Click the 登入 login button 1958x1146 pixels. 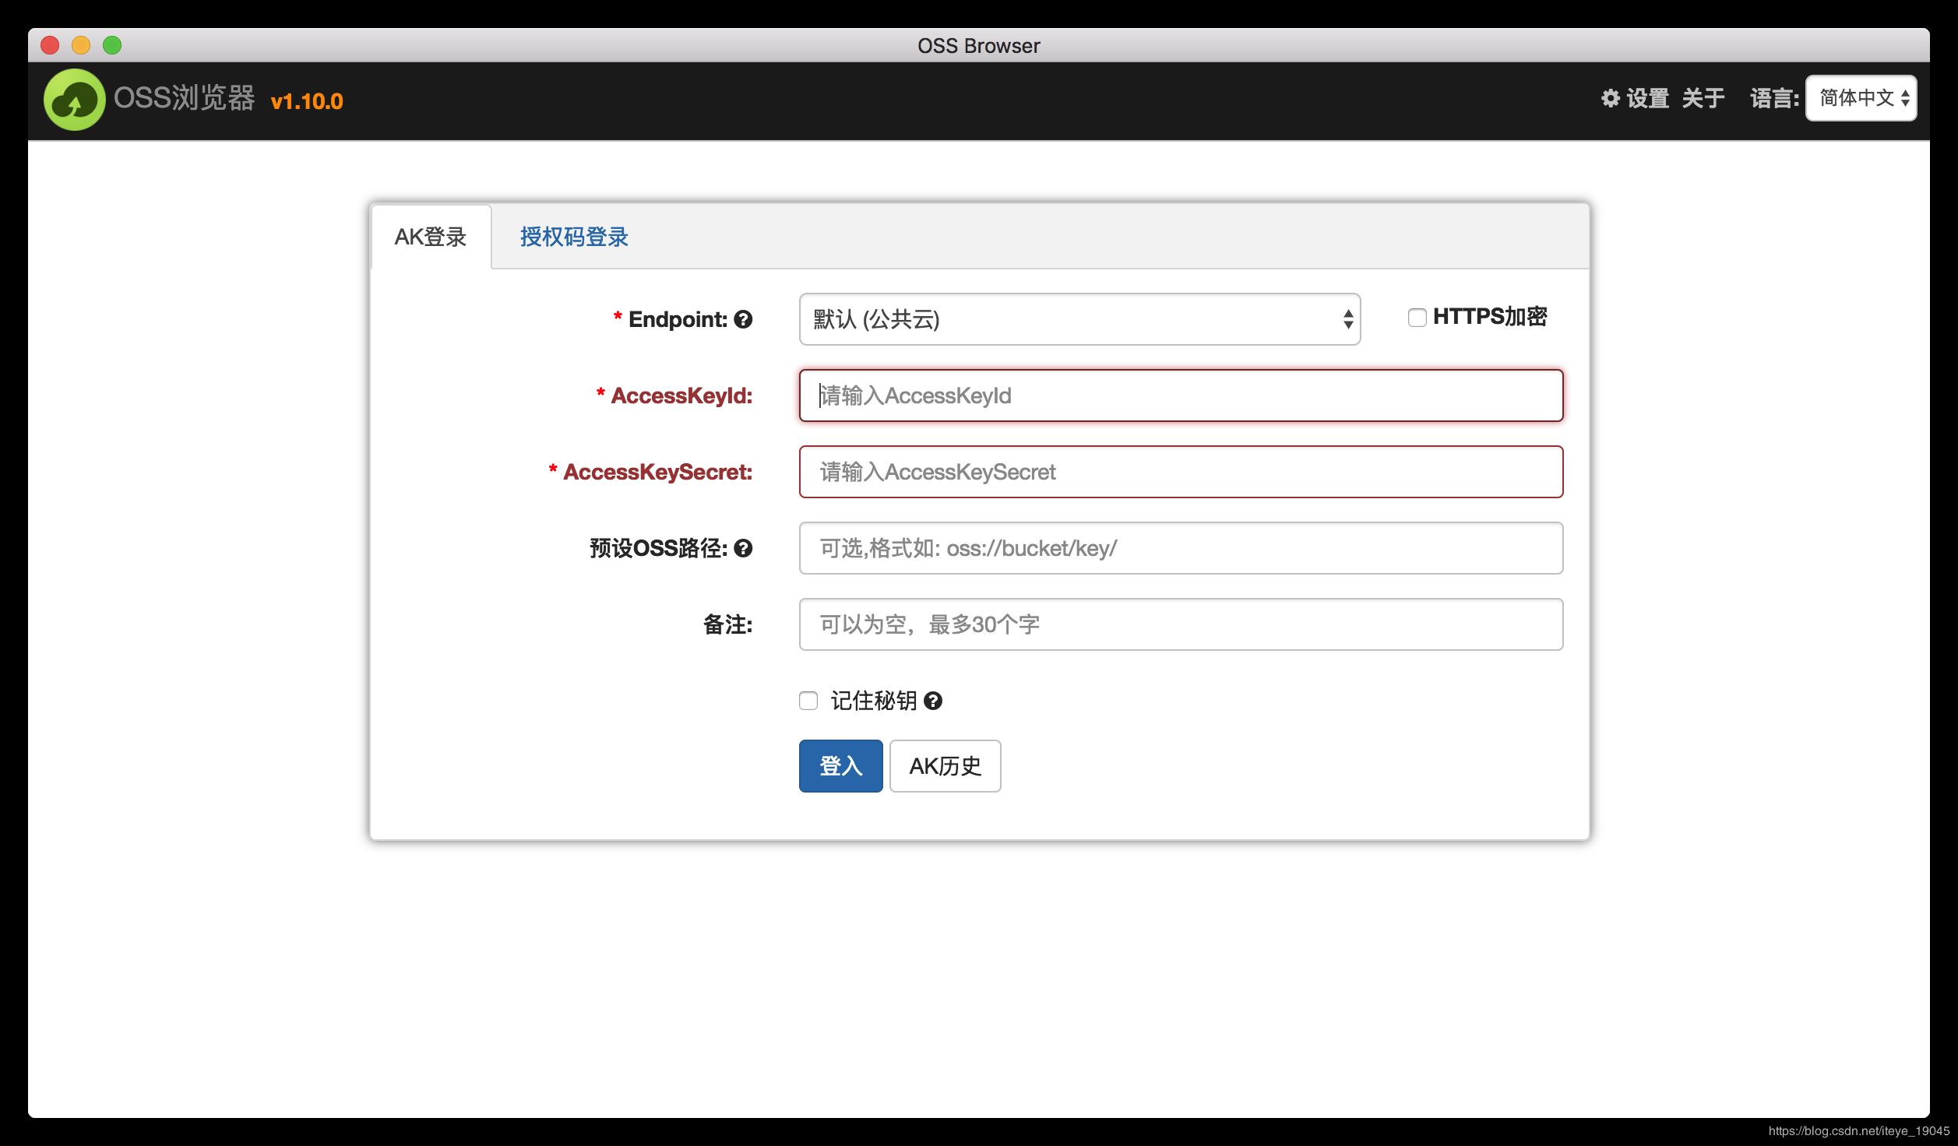point(839,764)
